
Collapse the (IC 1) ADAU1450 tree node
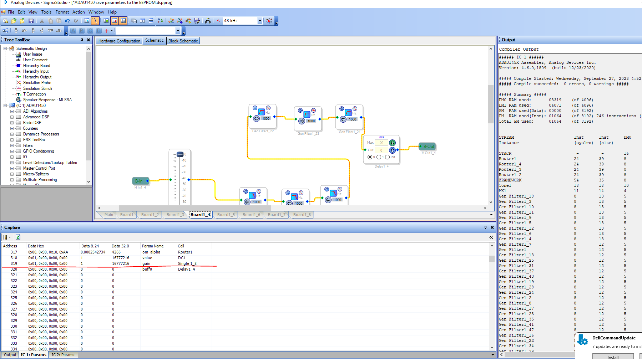point(5,106)
